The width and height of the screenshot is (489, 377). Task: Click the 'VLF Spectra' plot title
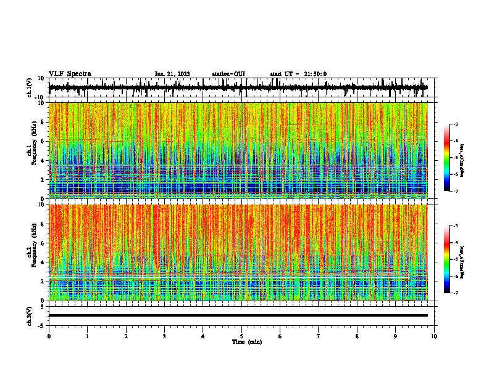point(70,74)
